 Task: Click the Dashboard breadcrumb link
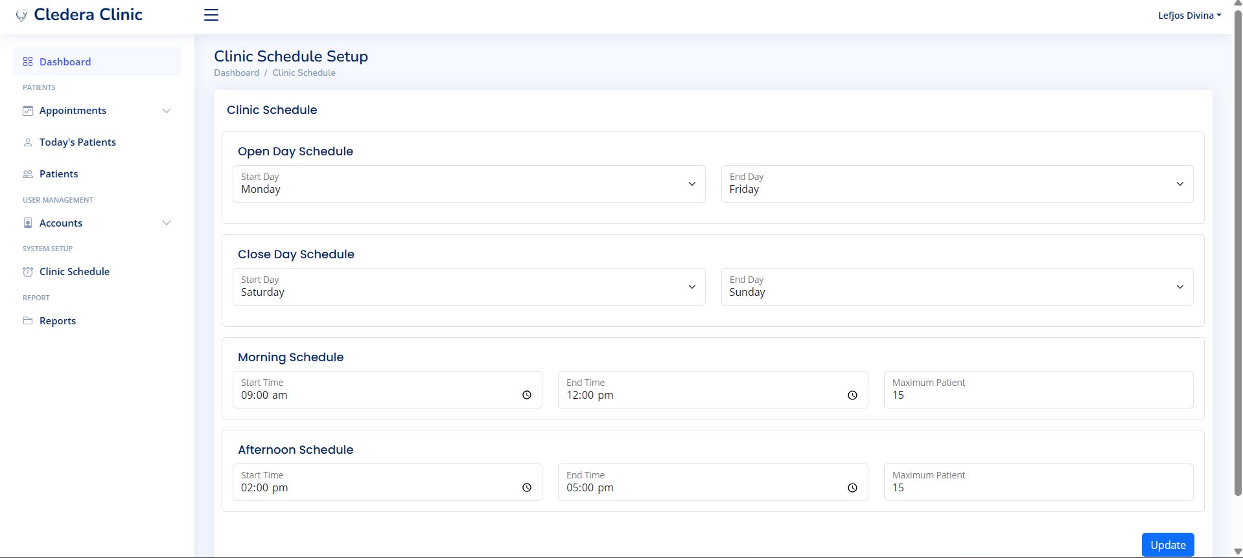click(x=237, y=73)
